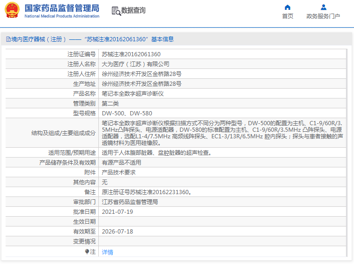Click the 产品名称 label
The width and height of the screenshot is (354, 264).
pos(84,94)
